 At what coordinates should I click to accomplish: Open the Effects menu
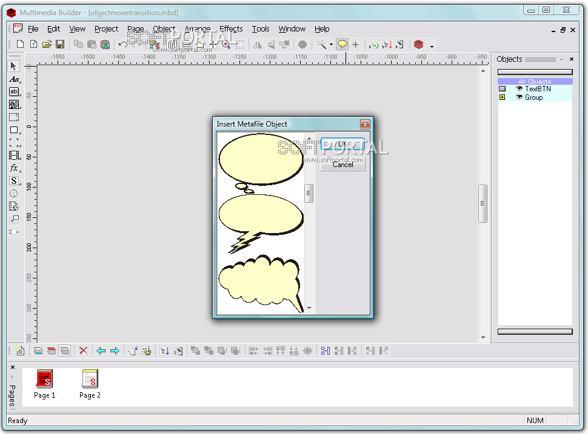(231, 28)
